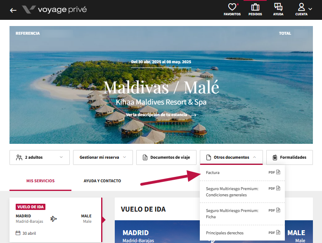
Task: Click the TOTAL label
Action: tap(285, 33)
